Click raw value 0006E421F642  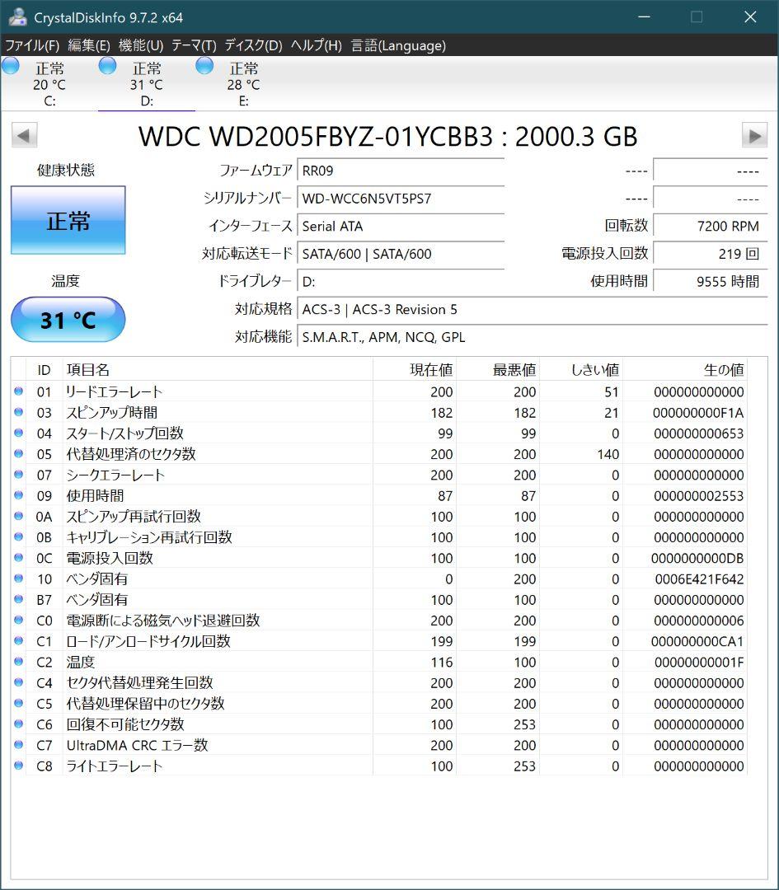point(699,579)
